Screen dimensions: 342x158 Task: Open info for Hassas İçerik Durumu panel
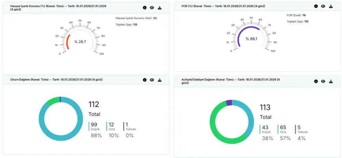coord(144,8)
